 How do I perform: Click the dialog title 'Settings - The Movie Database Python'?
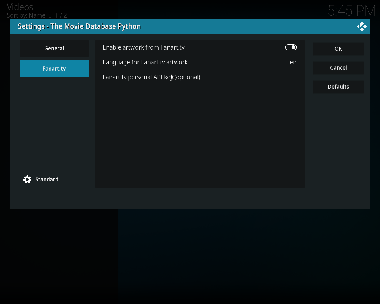click(x=79, y=26)
